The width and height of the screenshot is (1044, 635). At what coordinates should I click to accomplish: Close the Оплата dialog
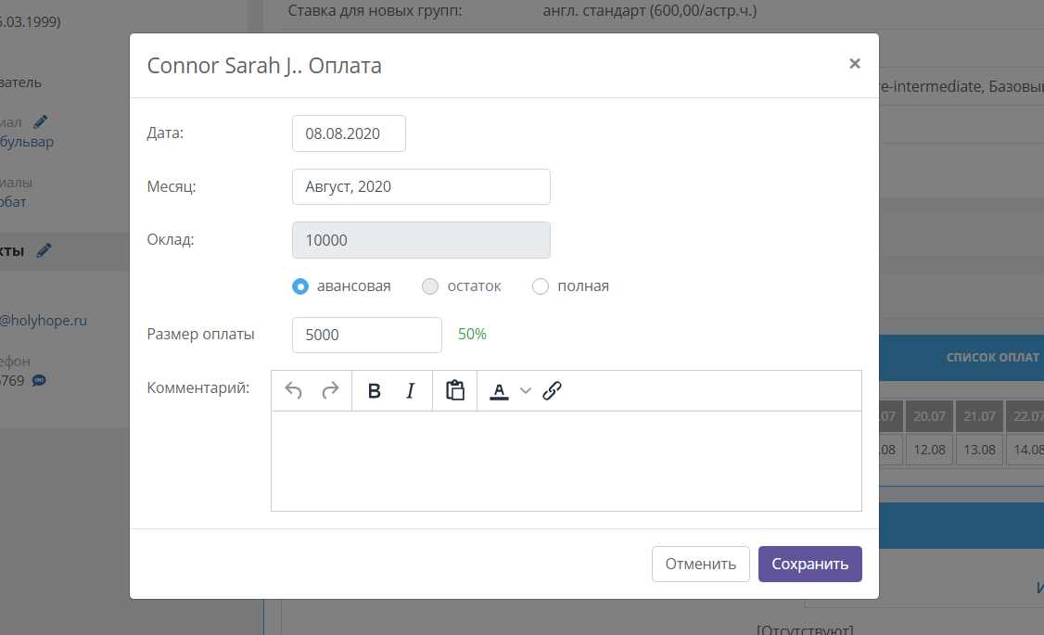(x=855, y=64)
